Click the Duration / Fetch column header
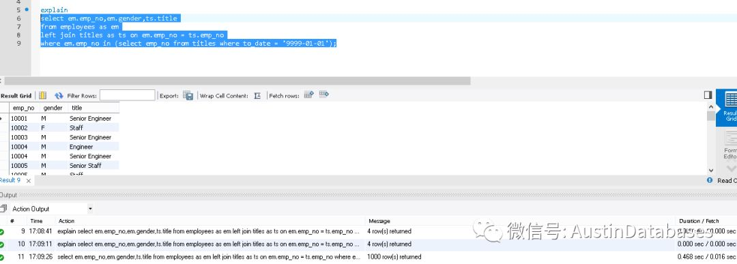The image size is (737, 264). [699, 221]
